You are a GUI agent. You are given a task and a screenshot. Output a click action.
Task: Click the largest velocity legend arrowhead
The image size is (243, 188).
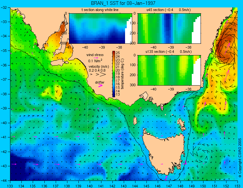tap(103, 75)
